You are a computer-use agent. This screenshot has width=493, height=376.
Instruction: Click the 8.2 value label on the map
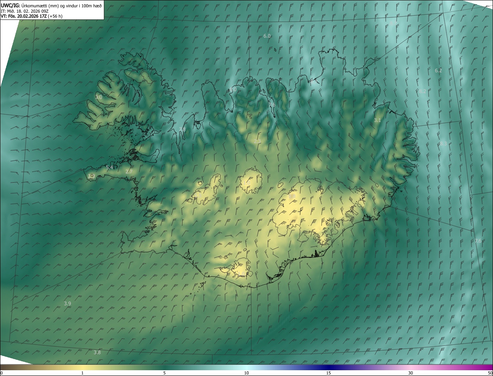click(423, 91)
